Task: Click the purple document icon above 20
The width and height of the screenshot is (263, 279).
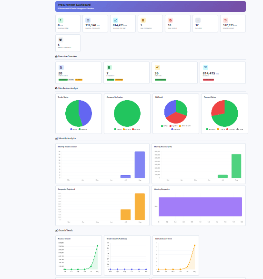Action: (x=61, y=67)
